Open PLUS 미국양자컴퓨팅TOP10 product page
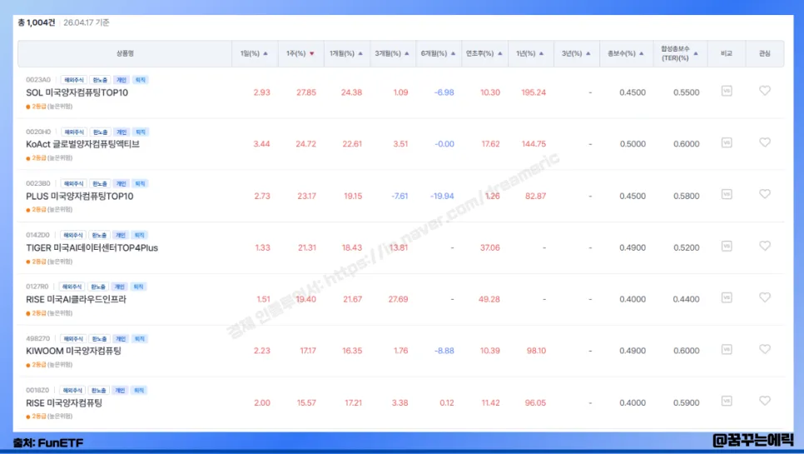Image resolution: width=804 pixels, height=454 pixels. click(x=79, y=196)
